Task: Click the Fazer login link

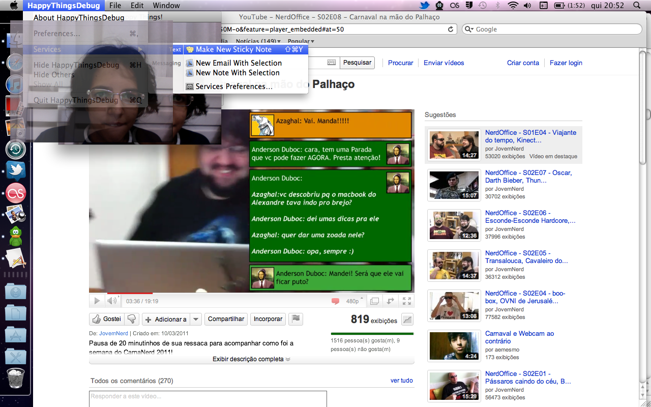Action: (x=566, y=63)
